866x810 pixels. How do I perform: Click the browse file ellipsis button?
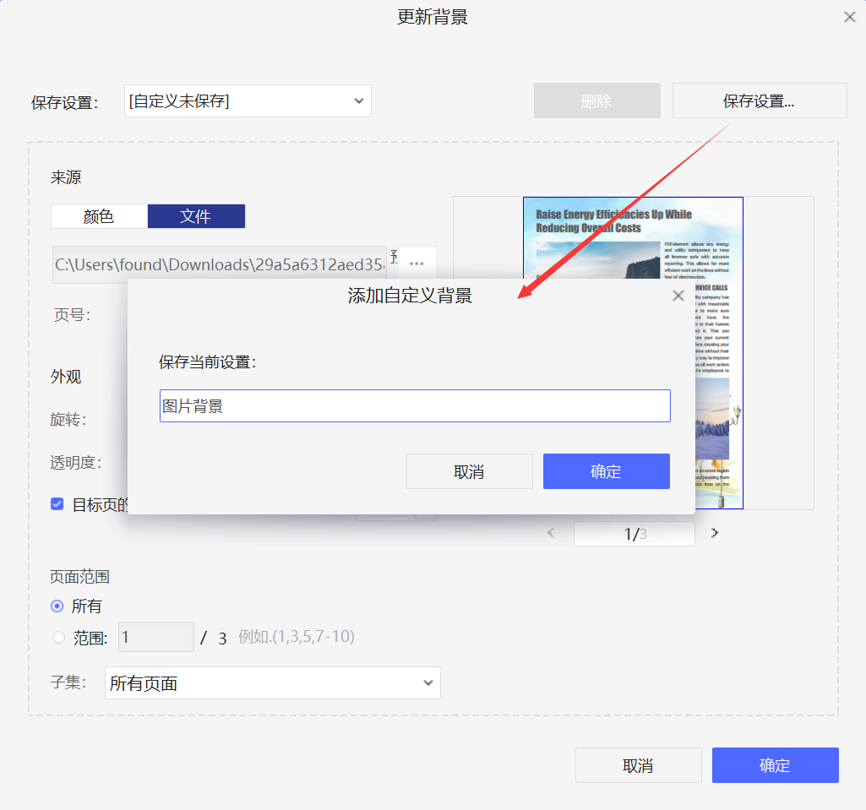[417, 264]
